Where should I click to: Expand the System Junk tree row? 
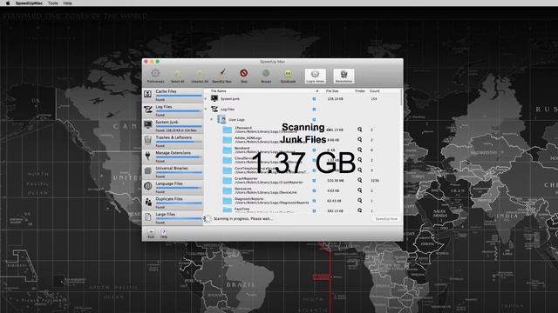pos(206,98)
